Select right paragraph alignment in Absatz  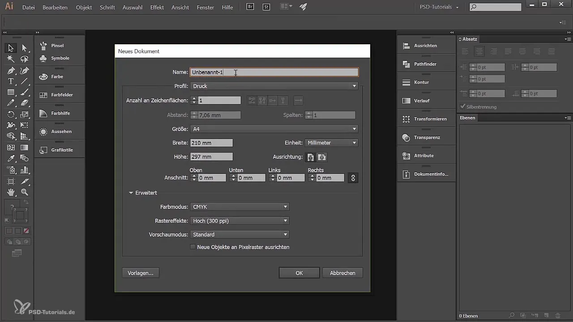click(x=494, y=51)
